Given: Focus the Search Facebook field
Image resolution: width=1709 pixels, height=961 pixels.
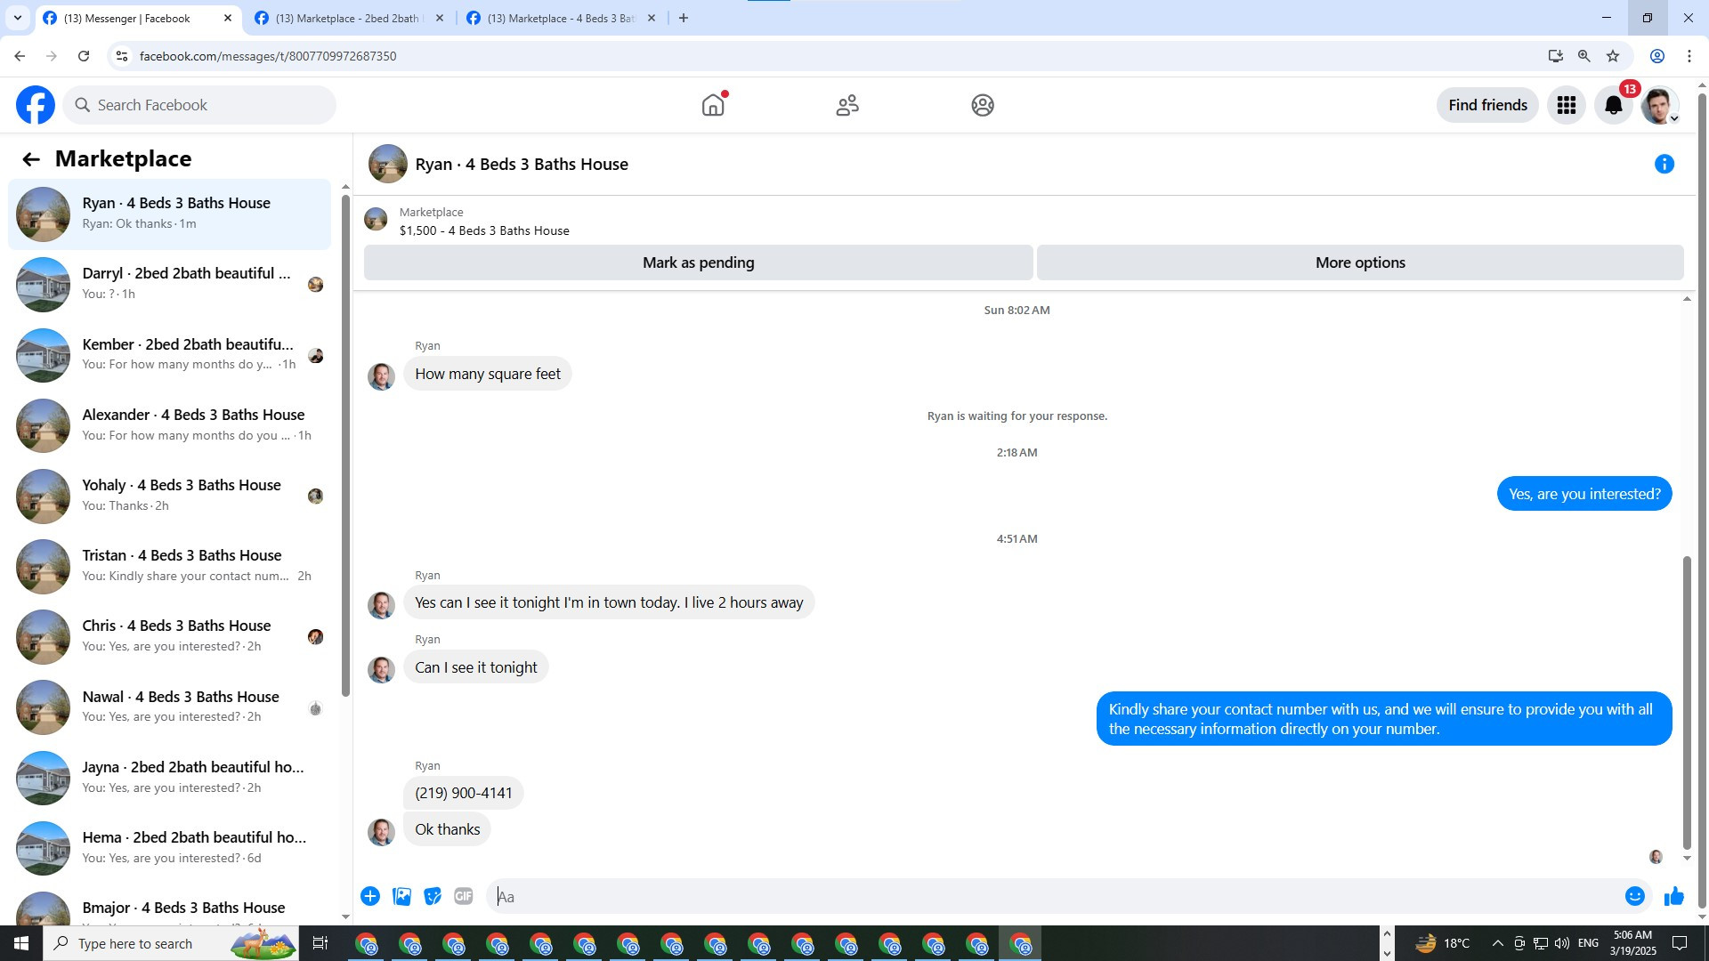Looking at the screenshot, I should coord(199,105).
